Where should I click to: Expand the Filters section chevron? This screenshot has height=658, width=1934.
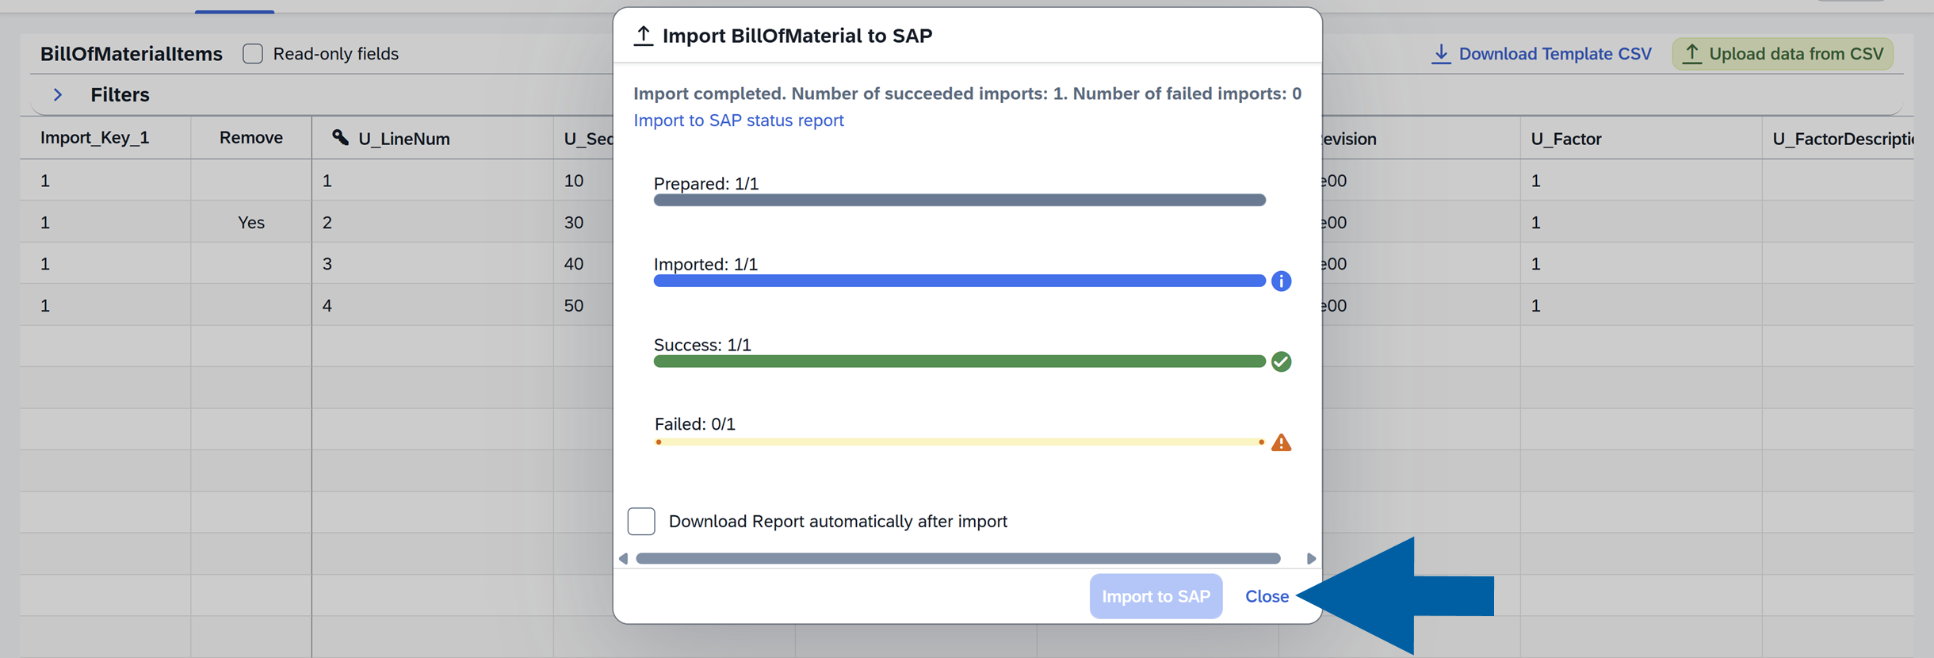tap(58, 95)
